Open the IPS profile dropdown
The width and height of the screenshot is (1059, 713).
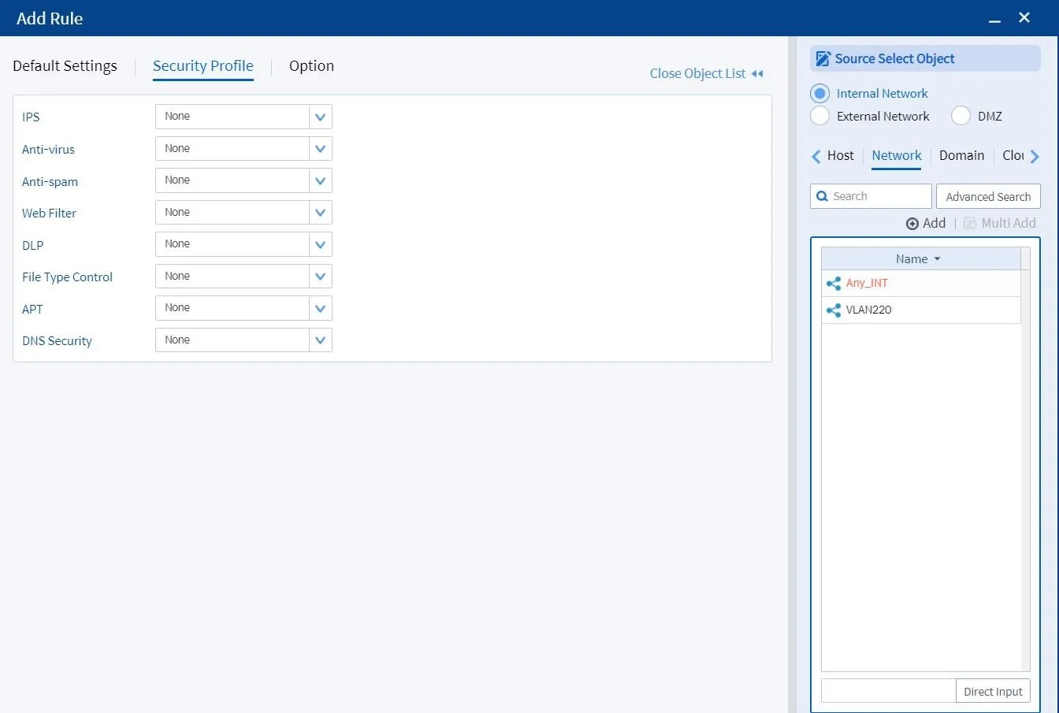[320, 117]
